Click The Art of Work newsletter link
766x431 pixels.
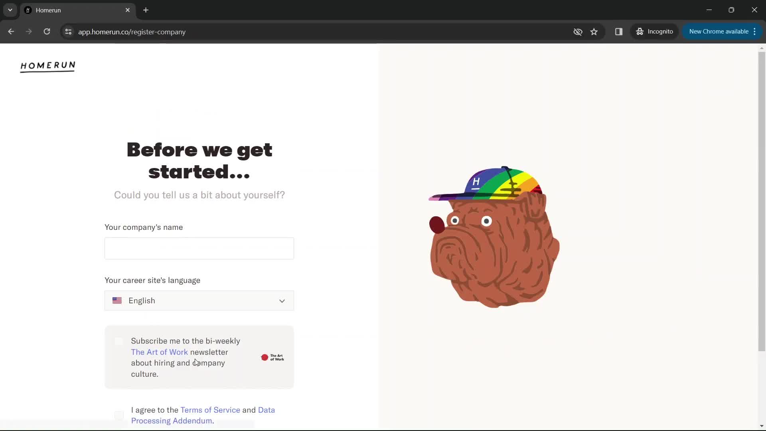point(160,352)
